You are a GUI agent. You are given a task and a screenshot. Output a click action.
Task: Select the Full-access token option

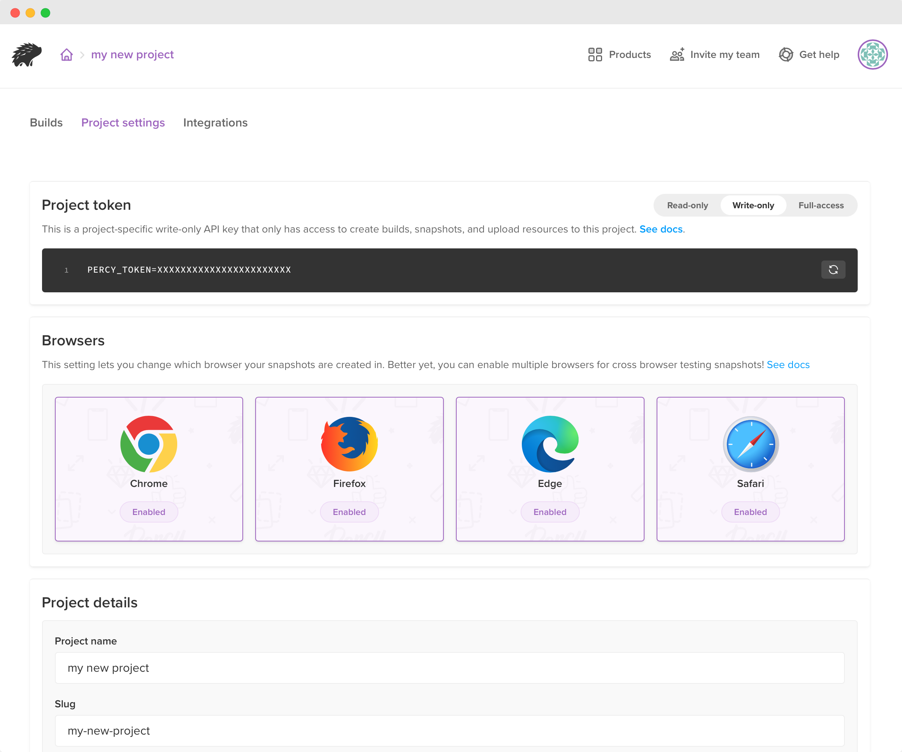click(x=821, y=205)
